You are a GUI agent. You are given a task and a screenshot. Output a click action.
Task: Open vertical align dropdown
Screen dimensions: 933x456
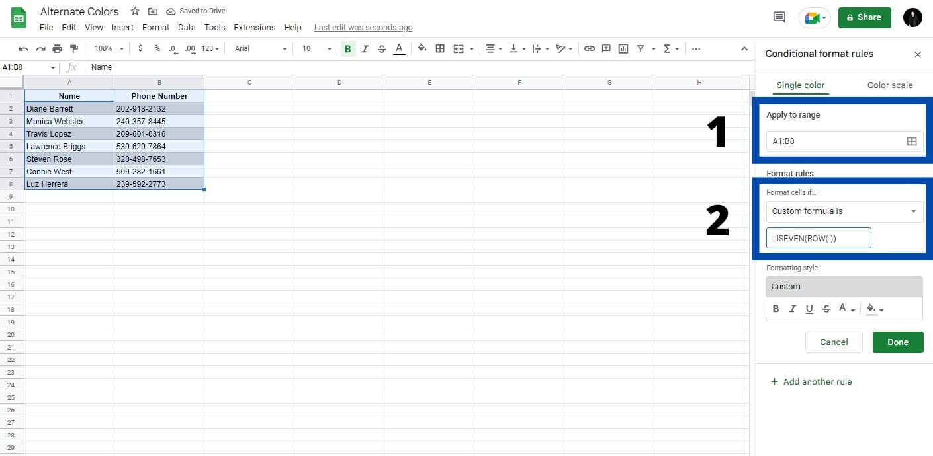(518, 48)
